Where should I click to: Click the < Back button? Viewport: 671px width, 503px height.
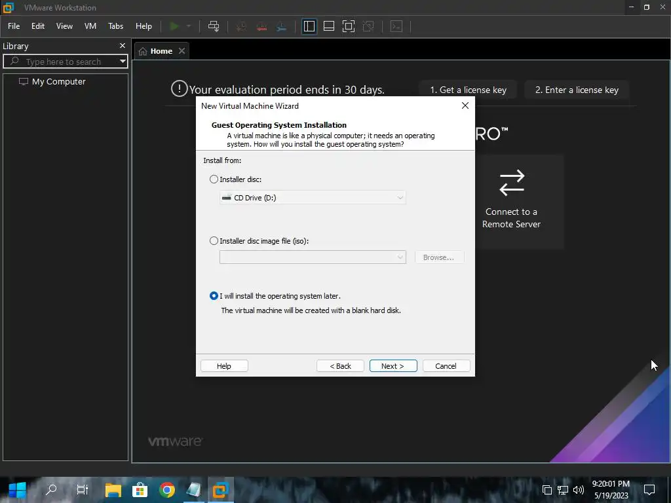pyautogui.click(x=340, y=365)
